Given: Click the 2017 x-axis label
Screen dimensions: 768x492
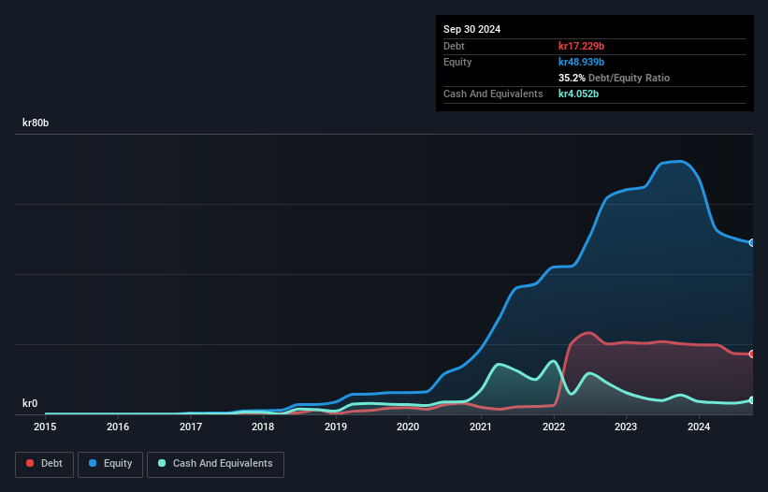Looking at the screenshot, I should 191,427.
